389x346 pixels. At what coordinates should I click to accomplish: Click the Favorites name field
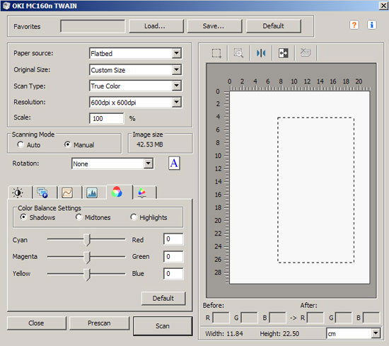coord(93,26)
